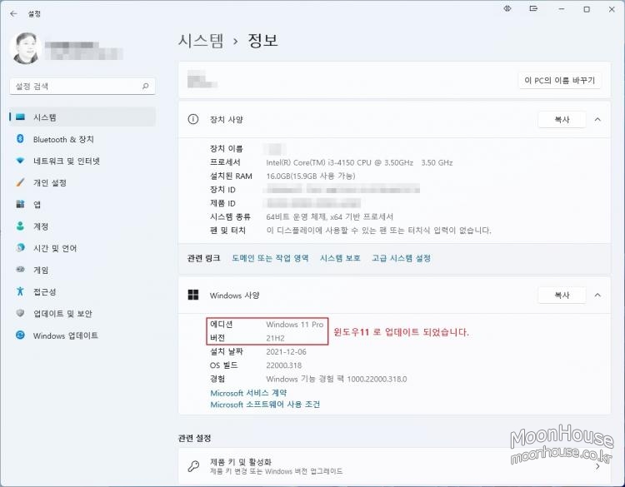Open 개인 설정 category
Screen dimensions: 625x487
pos(82,182)
